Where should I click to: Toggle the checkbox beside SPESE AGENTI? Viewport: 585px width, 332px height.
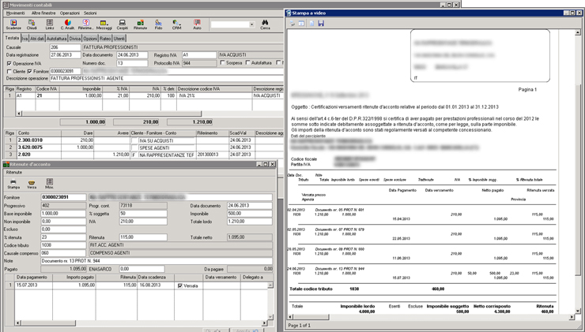tap(134, 147)
